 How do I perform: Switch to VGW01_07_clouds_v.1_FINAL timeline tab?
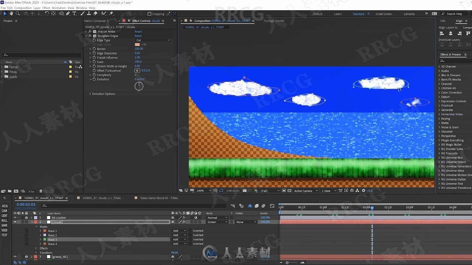[102, 198]
